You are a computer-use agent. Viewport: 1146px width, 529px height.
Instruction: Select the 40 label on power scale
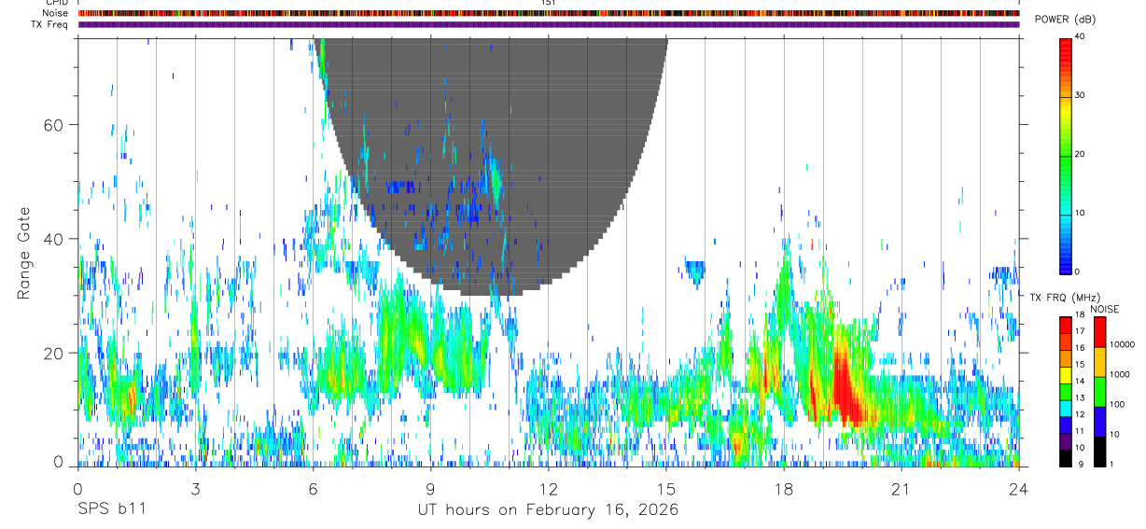point(1080,36)
